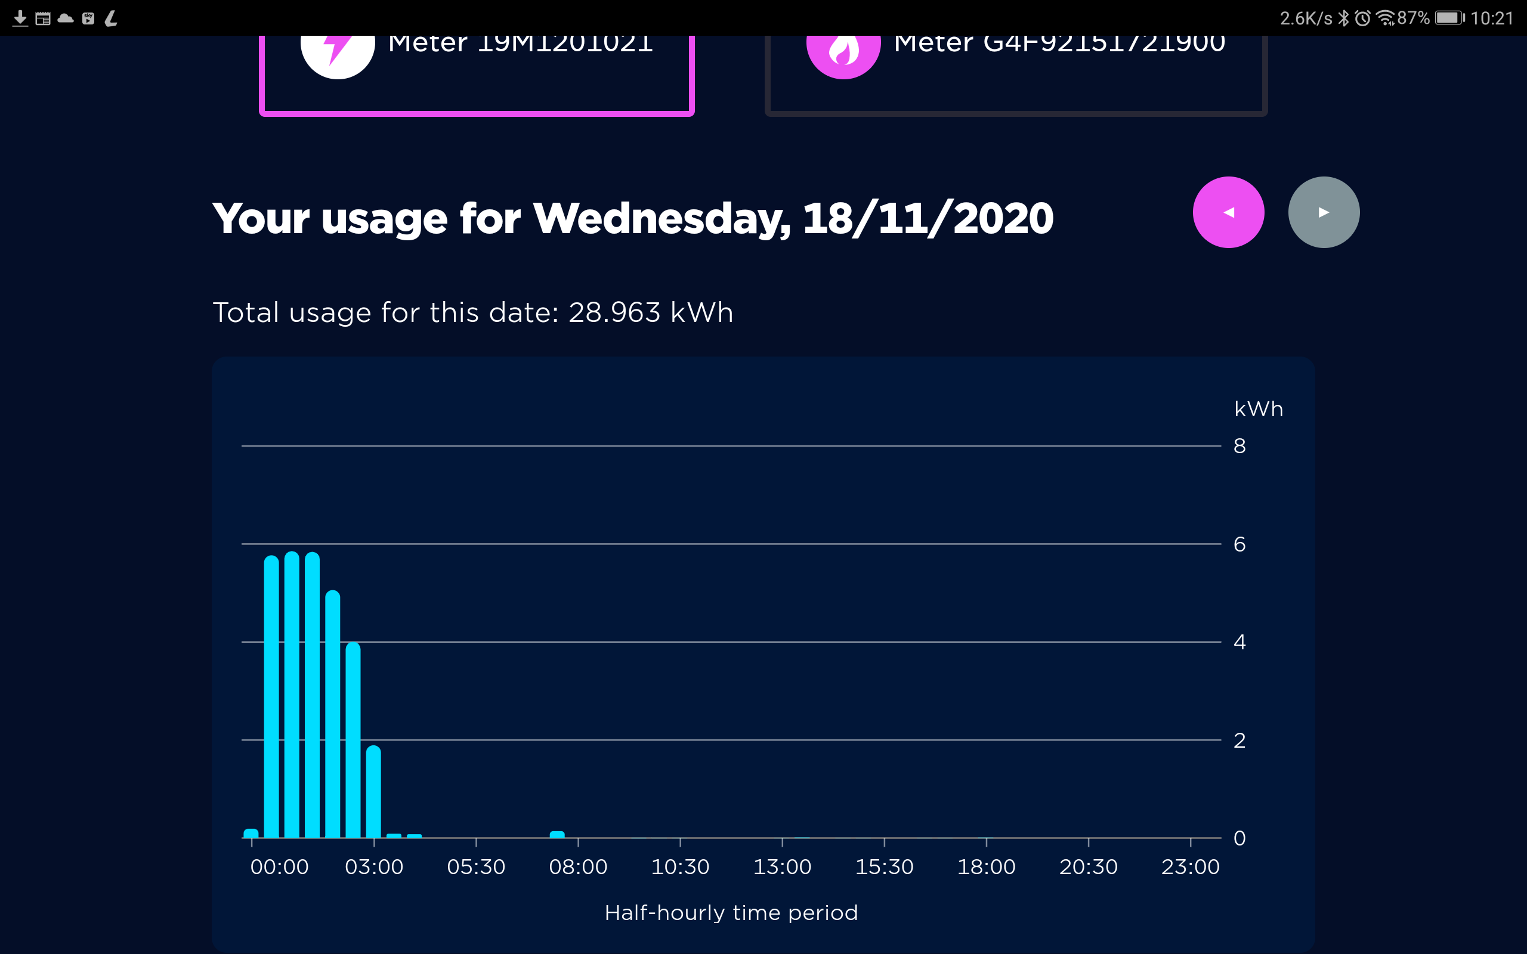1527x954 pixels.
Task: Select the small bar near 07:30
Action: (557, 834)
